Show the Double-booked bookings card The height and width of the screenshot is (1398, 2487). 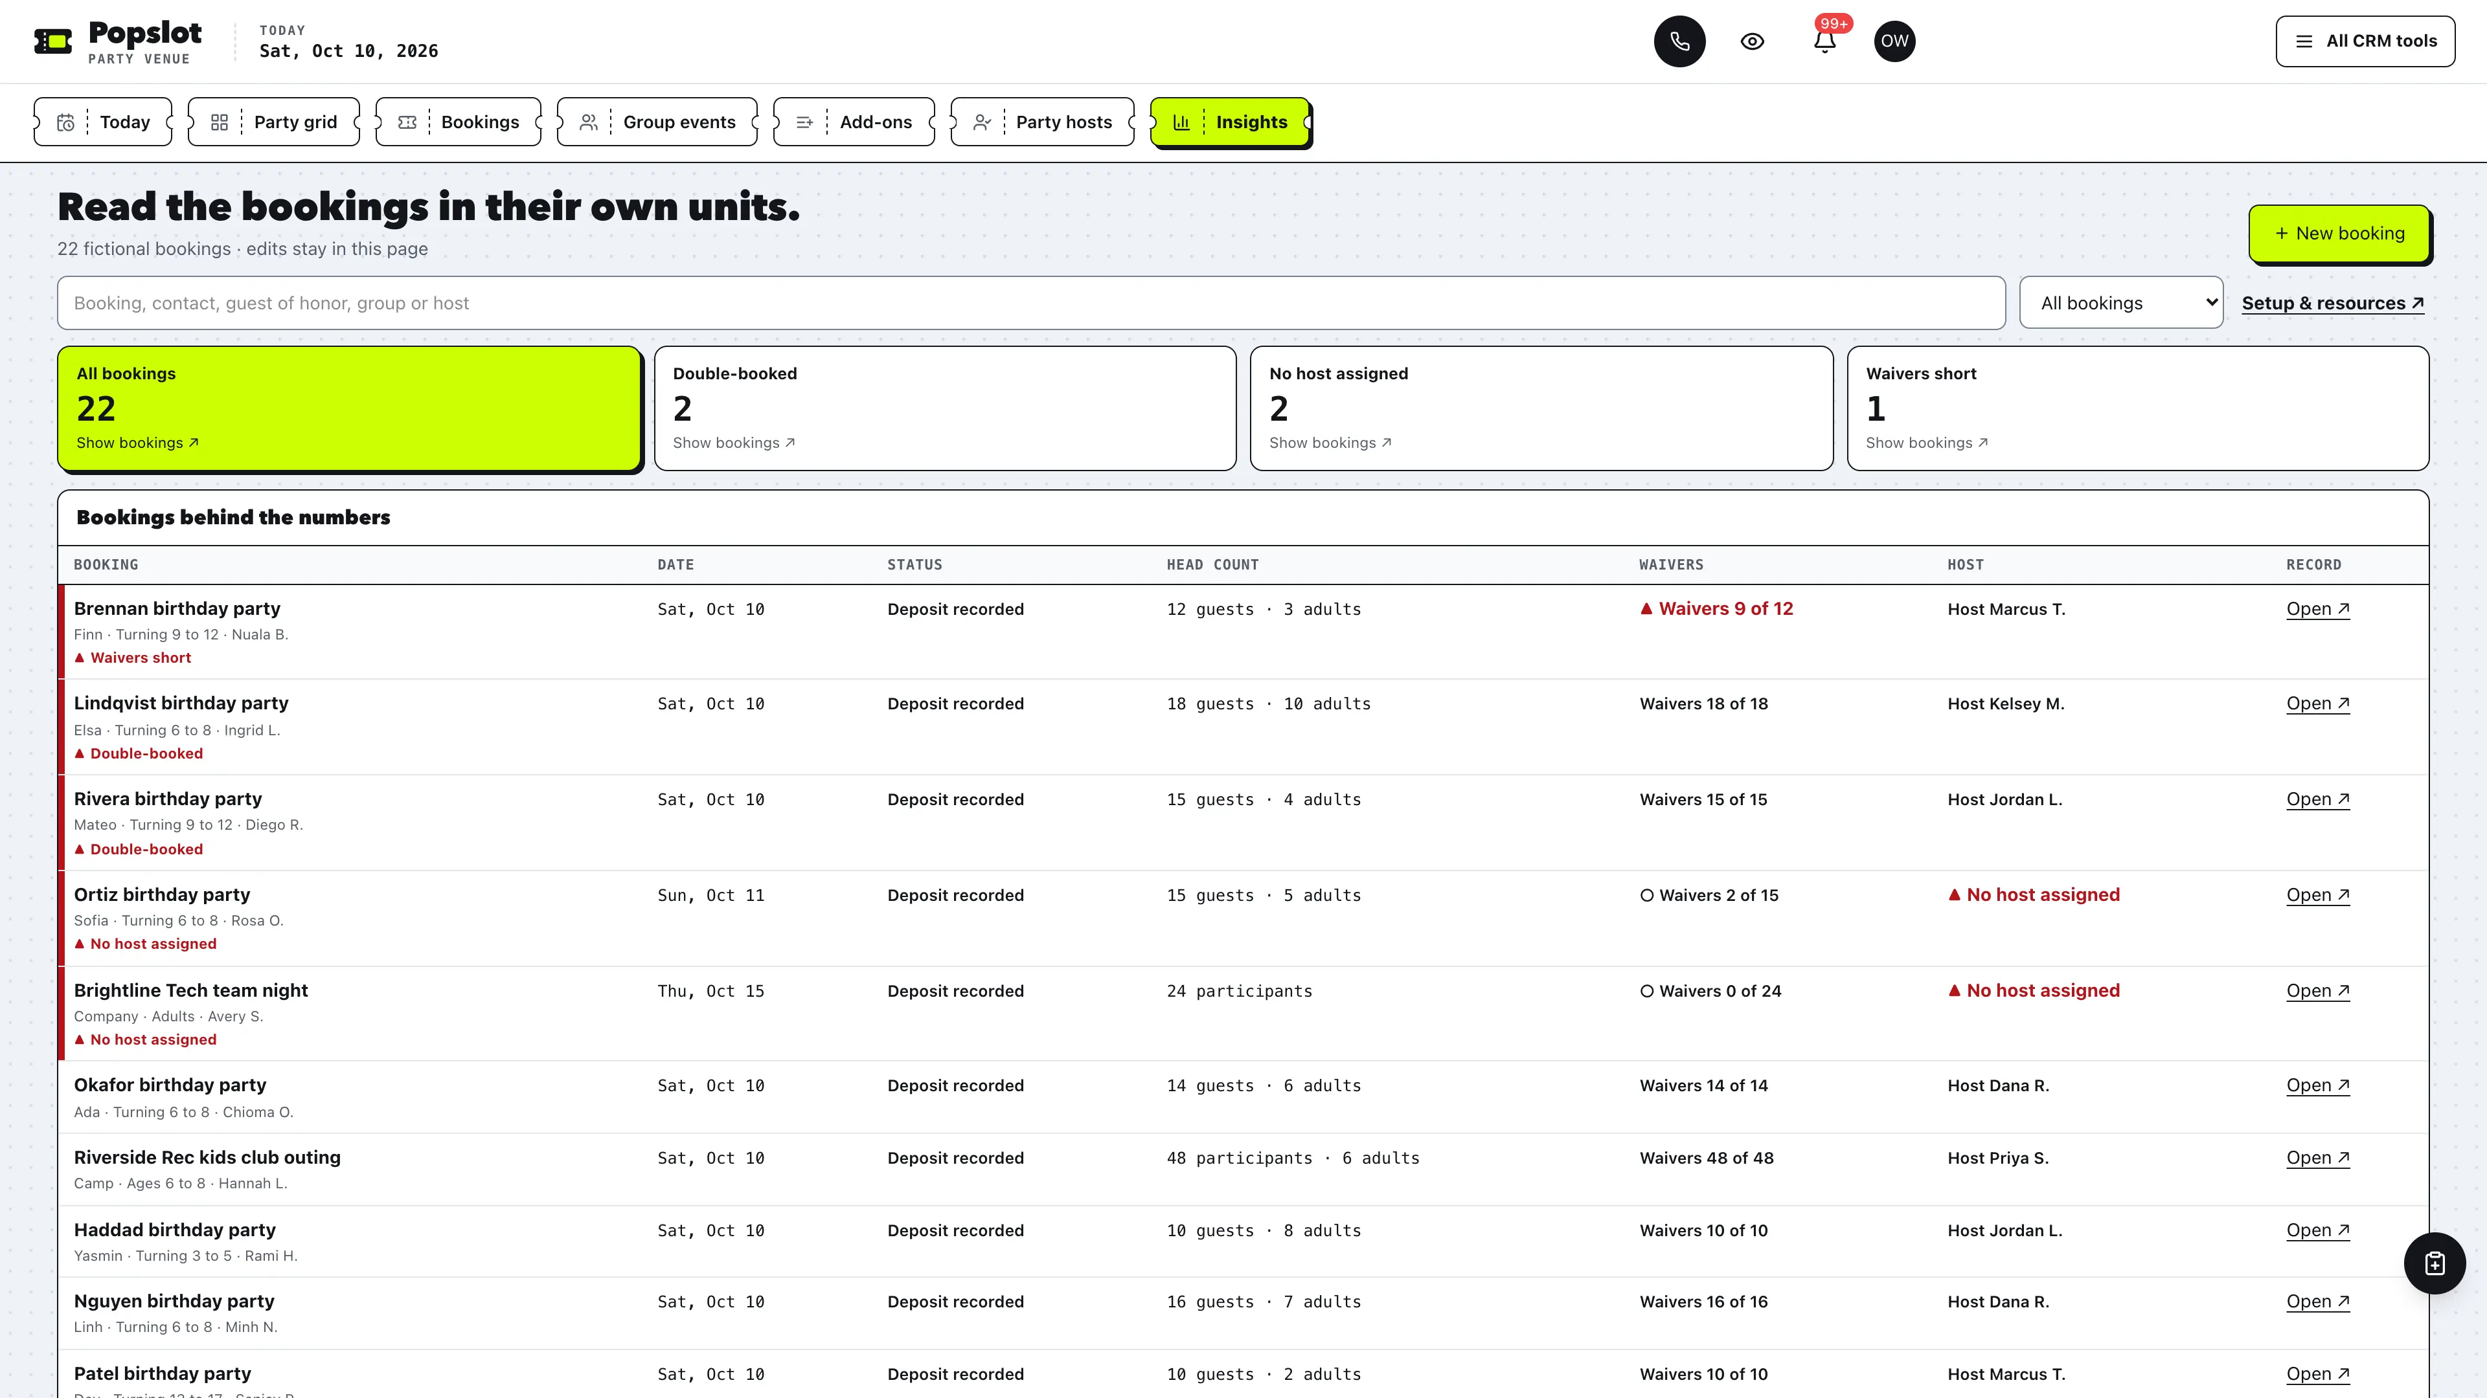pyautogui.click(x=945, y=408)
